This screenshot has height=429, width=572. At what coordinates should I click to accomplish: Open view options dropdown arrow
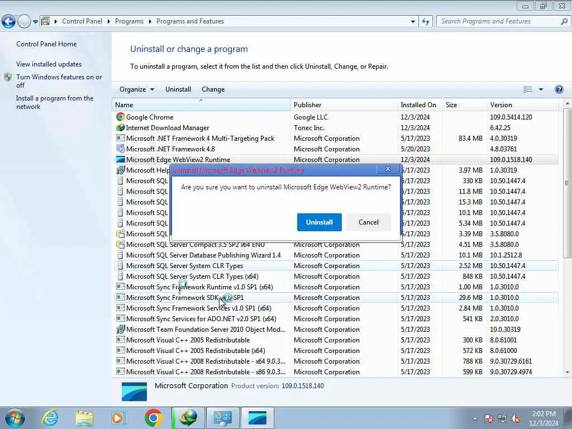541,89
